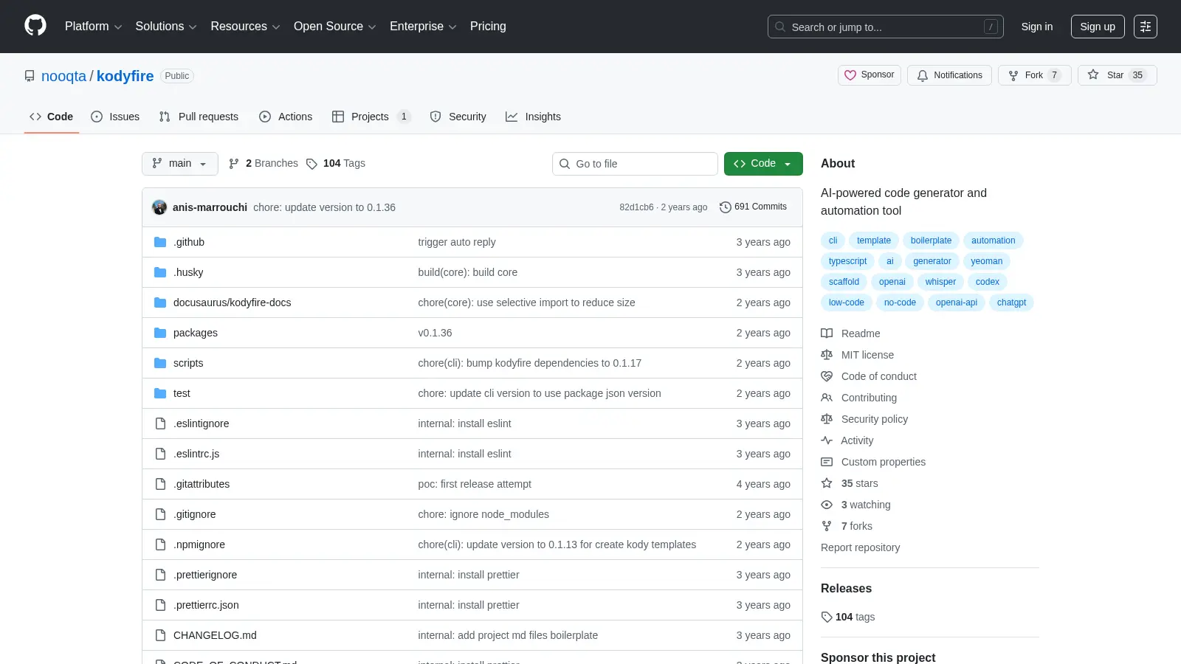Open Releases heading link

(846, 589)
